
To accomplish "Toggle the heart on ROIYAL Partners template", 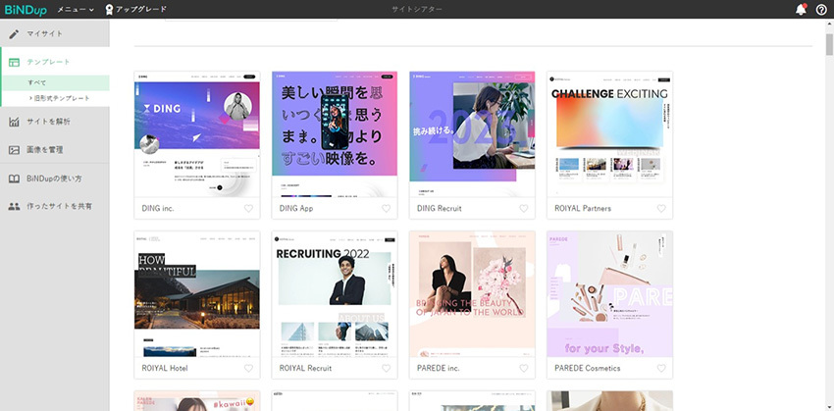I will pos(661,209).
